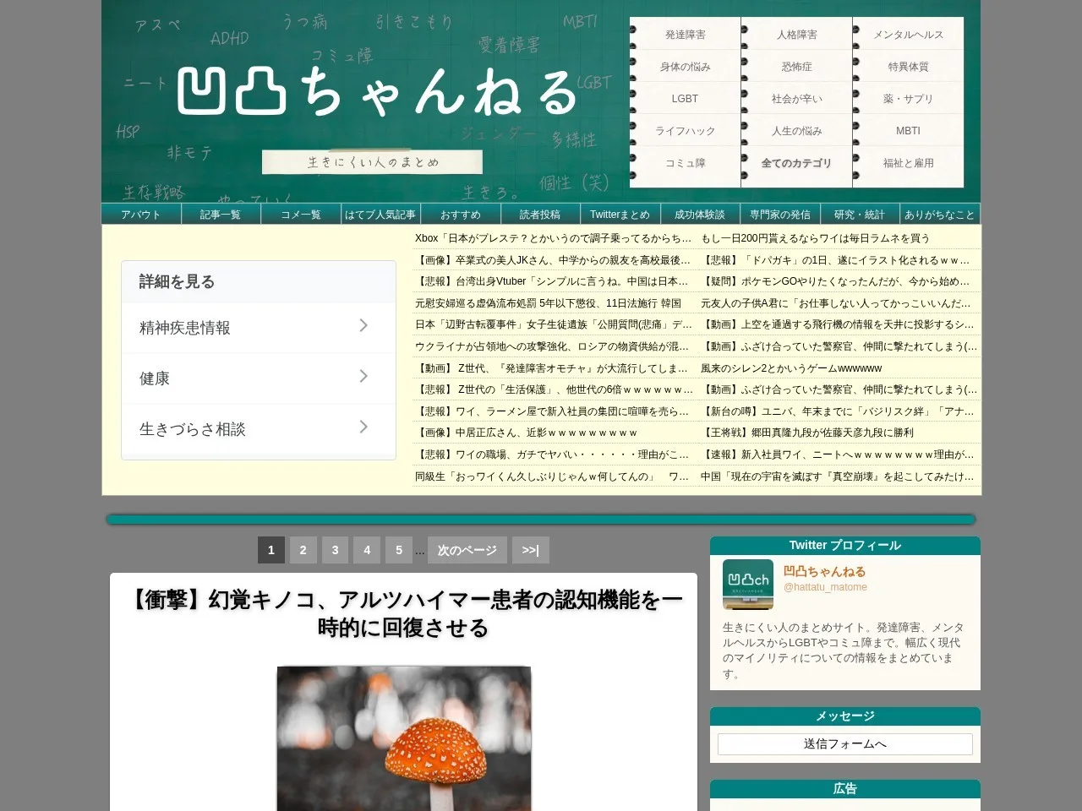Screen dimensions: 1082x811
Task: Open the 幻覚キノコ article headline
Action: tap(404, 613)
